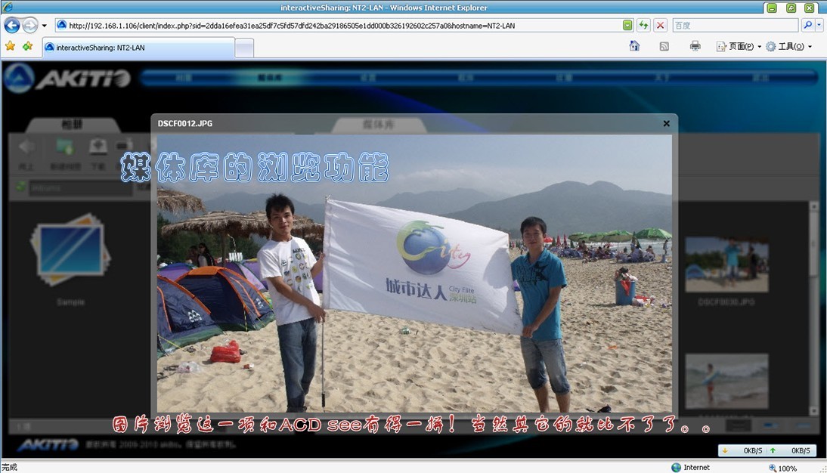The width and height of the screenshot is (827, 473).
Task: Refresh page with green arrows icon
Action: 643,25
